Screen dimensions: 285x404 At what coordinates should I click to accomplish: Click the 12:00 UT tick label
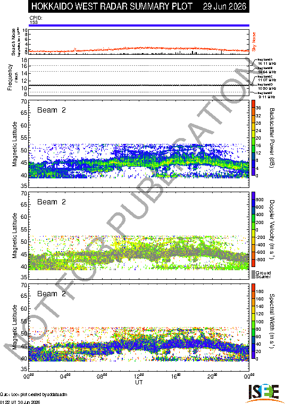click(x=139, y=376)
